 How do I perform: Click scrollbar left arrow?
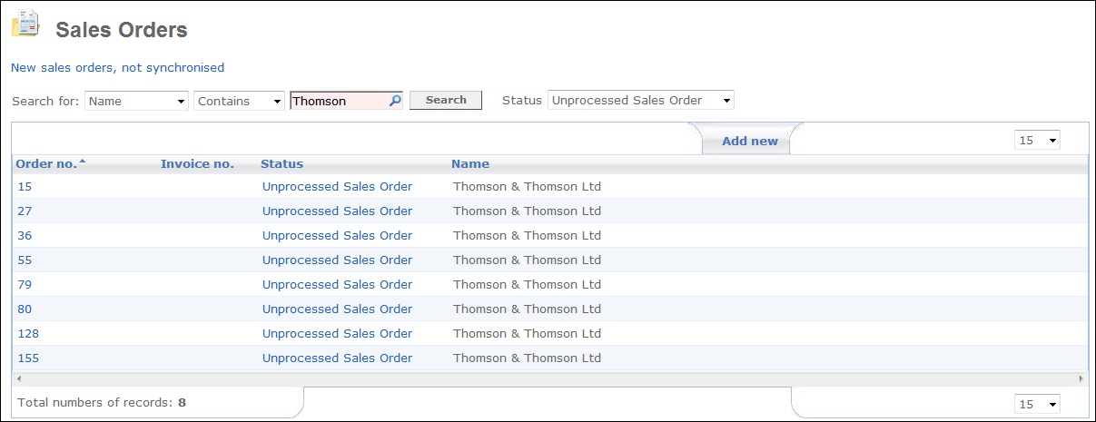pos(18,378)
